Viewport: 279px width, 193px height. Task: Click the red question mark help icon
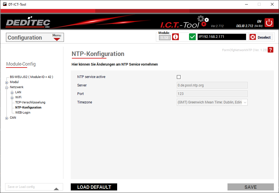(x=271, y=50)
